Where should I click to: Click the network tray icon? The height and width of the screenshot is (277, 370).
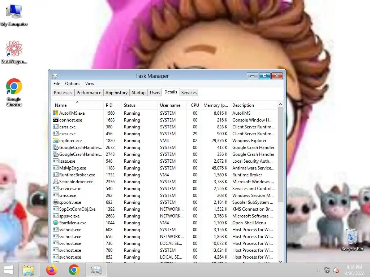327,270
